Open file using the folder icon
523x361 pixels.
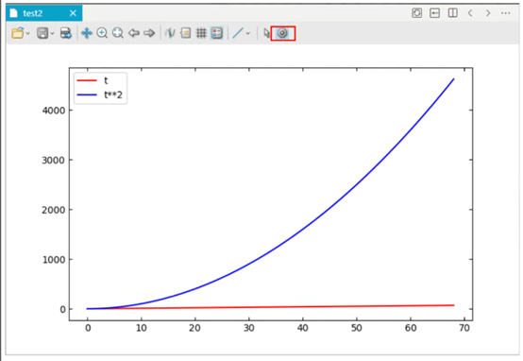[x=17, y=33]
